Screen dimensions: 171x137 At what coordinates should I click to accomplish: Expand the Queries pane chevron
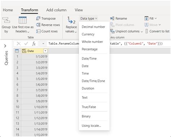click(5, 46)
